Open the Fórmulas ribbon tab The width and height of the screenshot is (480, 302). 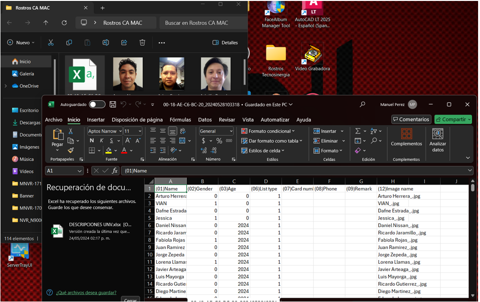180,120
